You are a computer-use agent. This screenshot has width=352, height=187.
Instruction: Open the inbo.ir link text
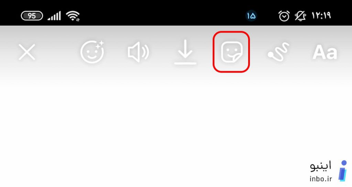coord(321,179)
